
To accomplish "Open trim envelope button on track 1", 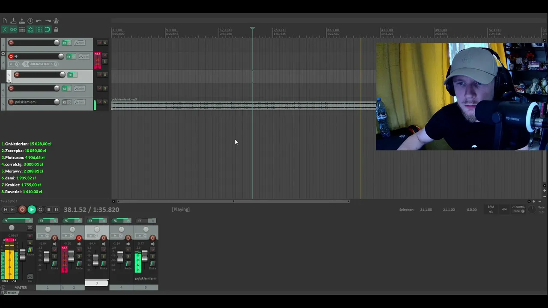I will 80,43.
